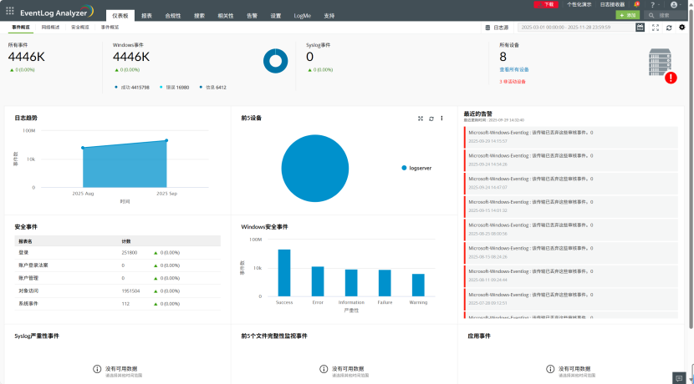
Task: Switch to the 报表 tab
Action: (x=146, y=15)
